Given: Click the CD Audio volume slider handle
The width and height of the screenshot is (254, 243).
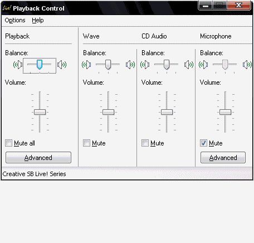Looking at the screenshot, I should [167, 112].
